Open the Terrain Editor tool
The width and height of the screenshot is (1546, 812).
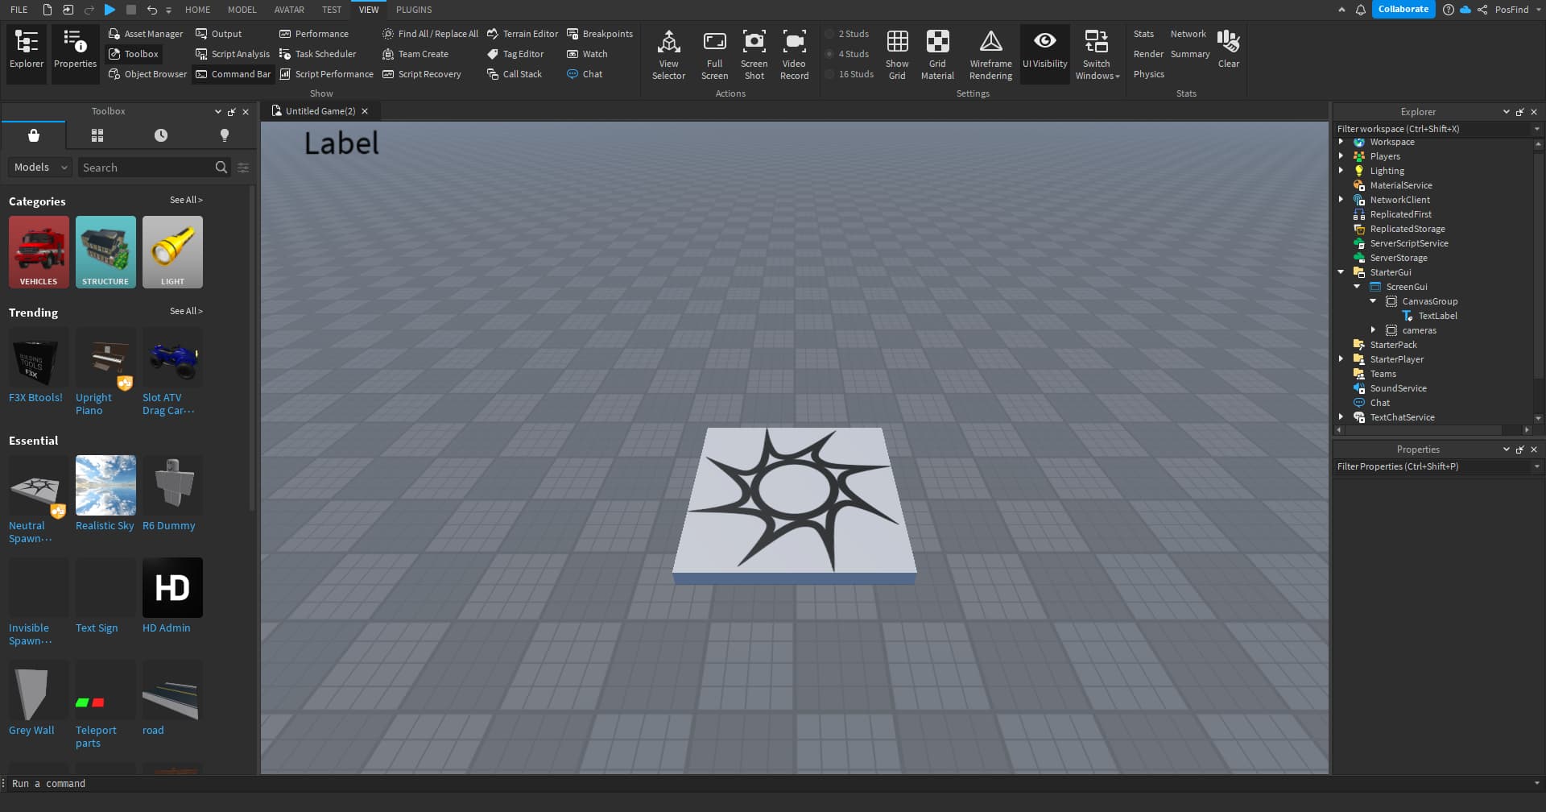[x=522, y=34]
